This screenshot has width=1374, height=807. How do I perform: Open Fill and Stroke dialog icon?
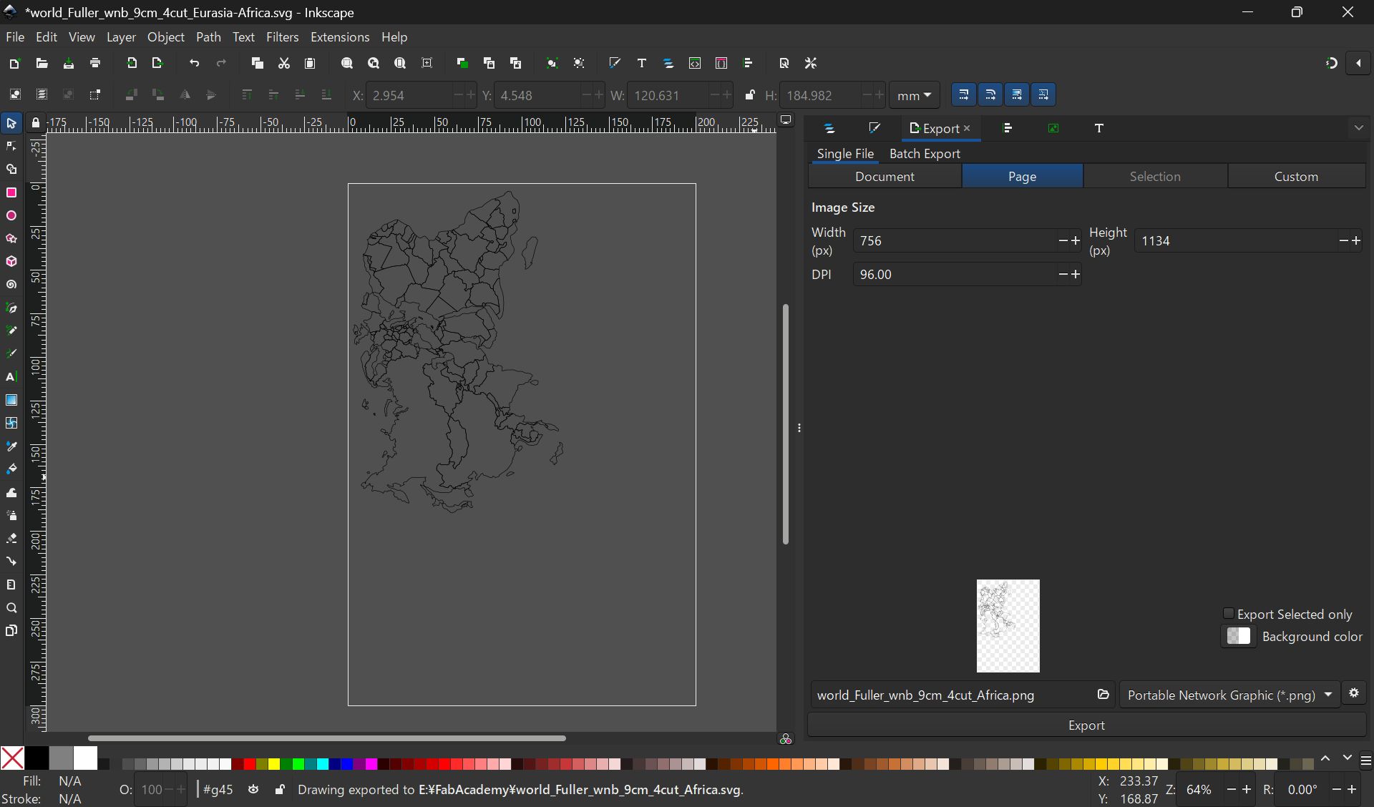(x=615, y=64)
